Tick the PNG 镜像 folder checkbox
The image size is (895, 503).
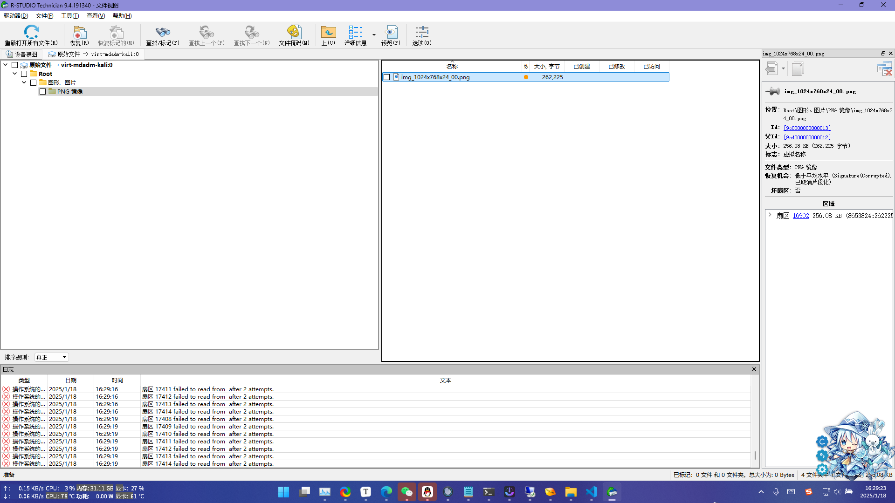43,92
